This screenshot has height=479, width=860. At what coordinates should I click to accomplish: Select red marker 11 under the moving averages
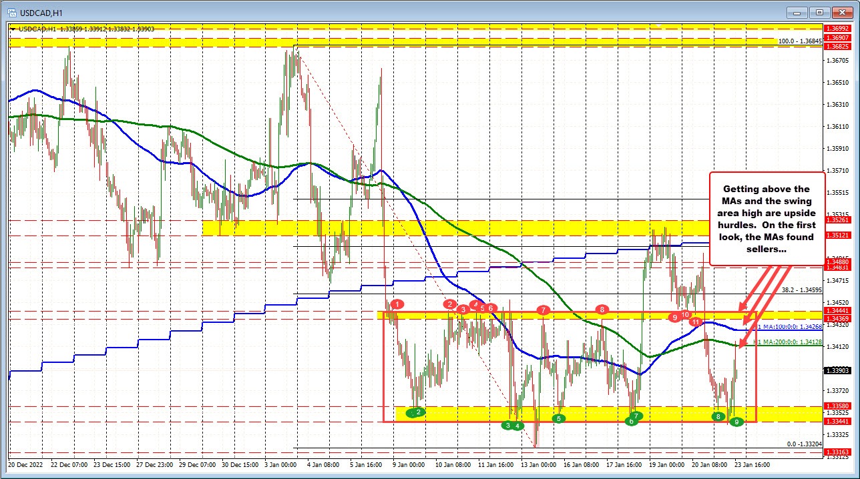coord(694,322)
